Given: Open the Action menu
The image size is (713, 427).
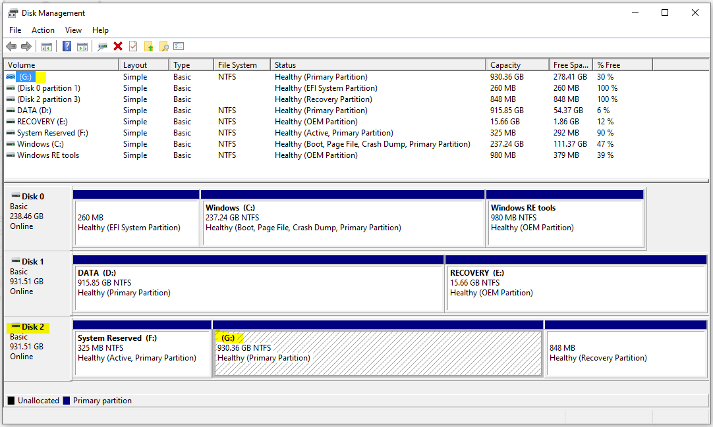Looking at the screenshot, I should (x=43, y=30).
